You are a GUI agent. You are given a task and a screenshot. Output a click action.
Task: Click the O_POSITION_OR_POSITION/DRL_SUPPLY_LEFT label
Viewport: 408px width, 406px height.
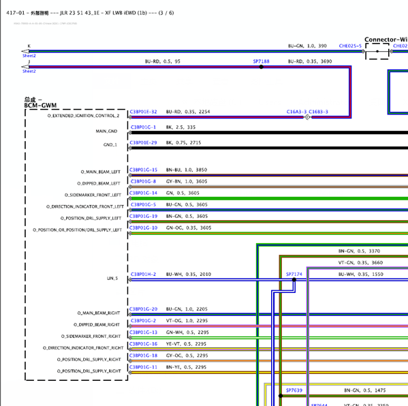point(77,230)
